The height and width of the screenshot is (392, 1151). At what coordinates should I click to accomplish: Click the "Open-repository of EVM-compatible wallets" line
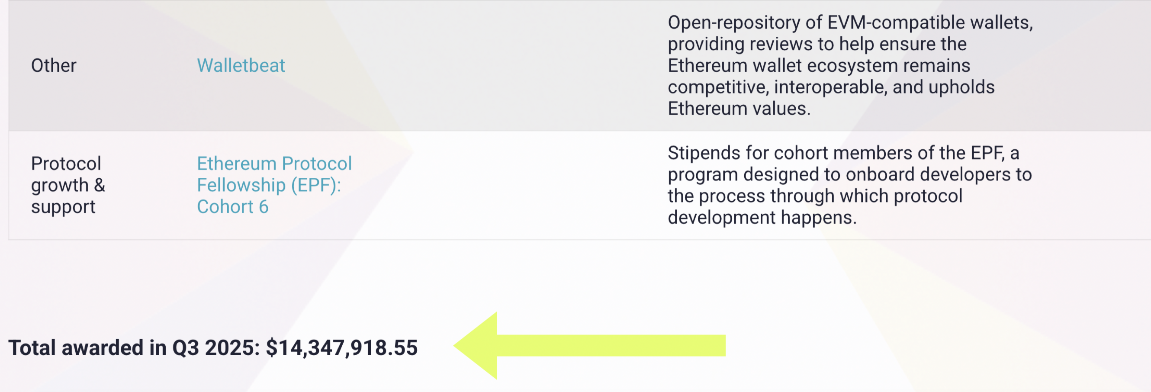click(x=850, y=22)
